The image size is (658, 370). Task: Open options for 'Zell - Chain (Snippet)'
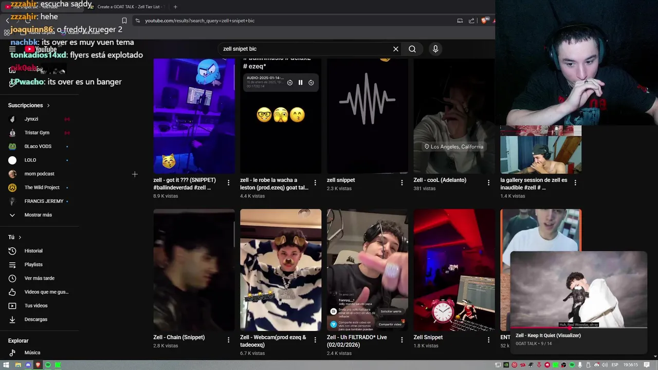tap(228, 340)
